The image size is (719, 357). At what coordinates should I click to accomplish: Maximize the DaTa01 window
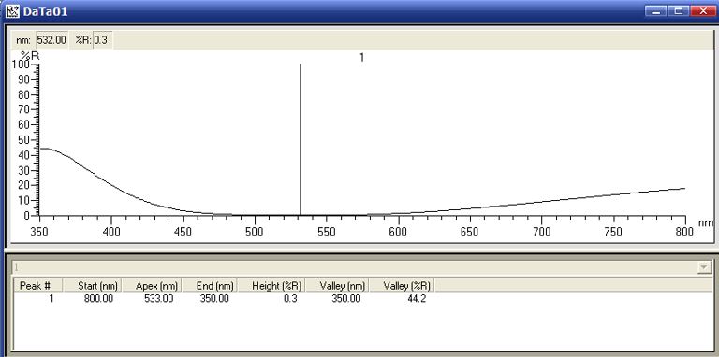(678, 11)
